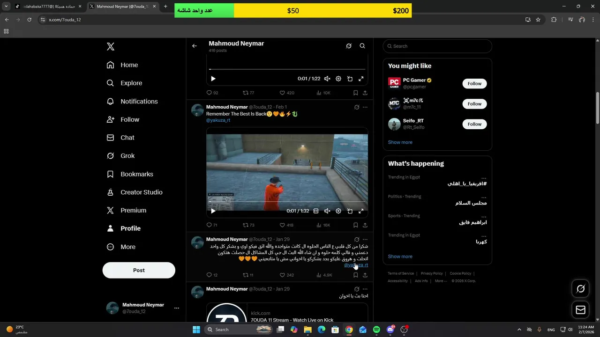Screen dimensions: 600x337
Task: Toggle picture-in-picture on top video
Action: [x=350, y=79]
